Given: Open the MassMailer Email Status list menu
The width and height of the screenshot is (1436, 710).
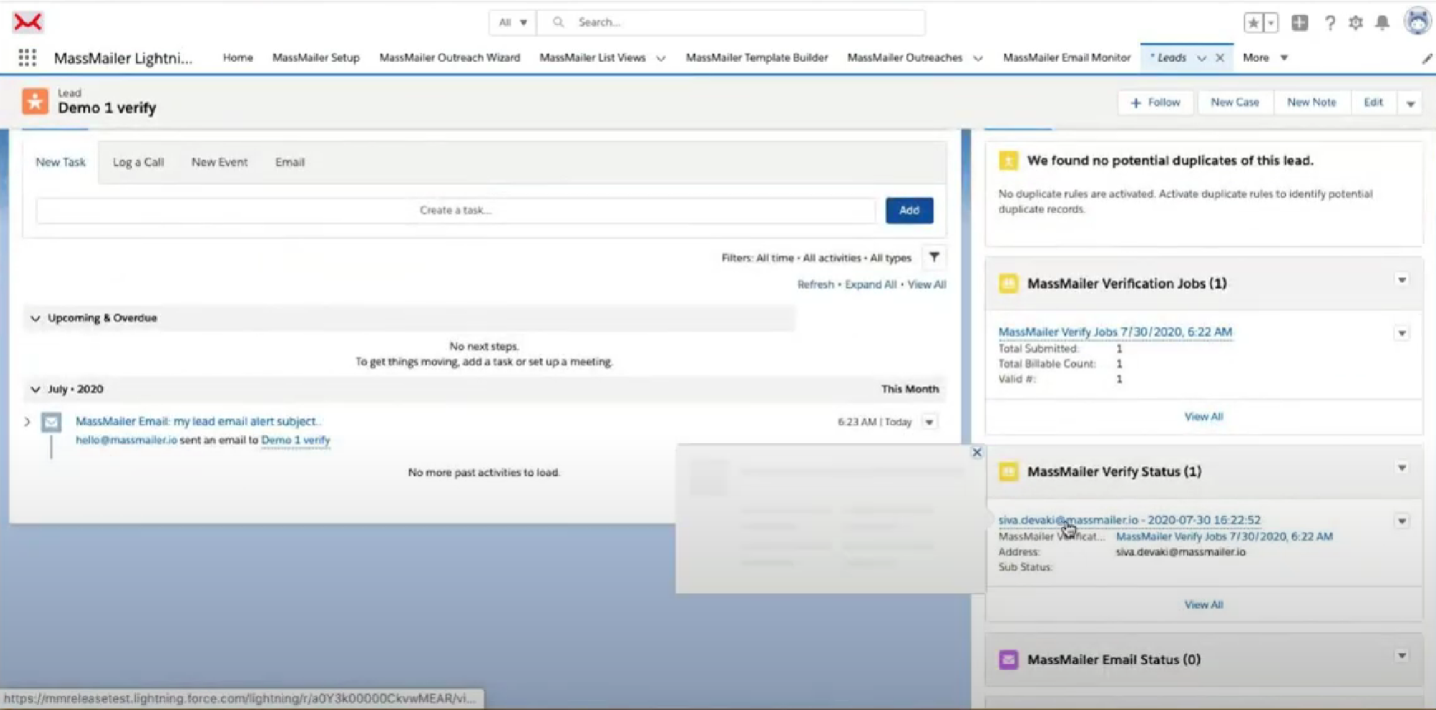Looking at the screenshot, I should pyautogui.click(x=1401, y=656).
